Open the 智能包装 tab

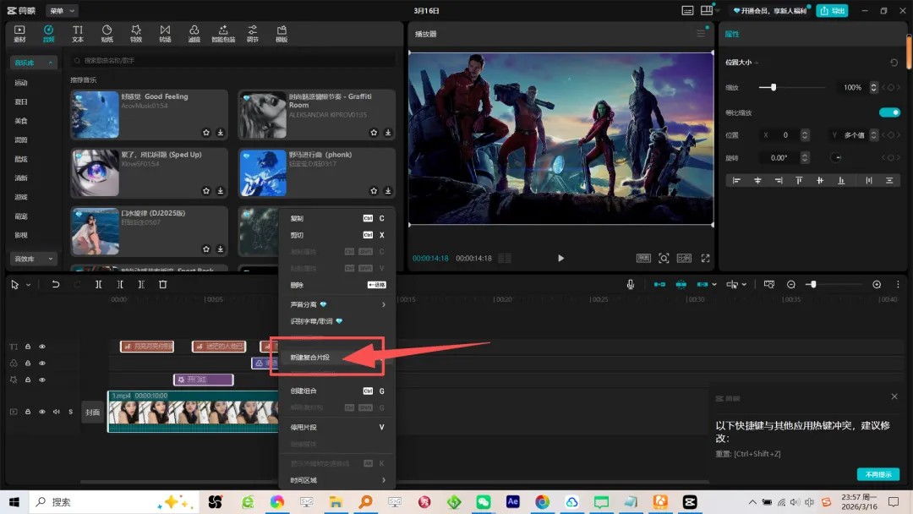click(223, 33)
